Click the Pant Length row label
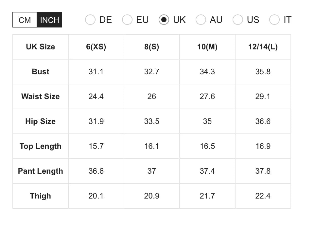316x226 pixels. click(x=40, y=171)
